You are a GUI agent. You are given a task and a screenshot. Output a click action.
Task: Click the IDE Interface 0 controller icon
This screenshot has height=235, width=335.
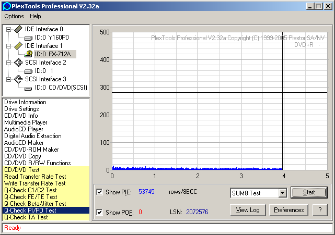pos(18,29)
